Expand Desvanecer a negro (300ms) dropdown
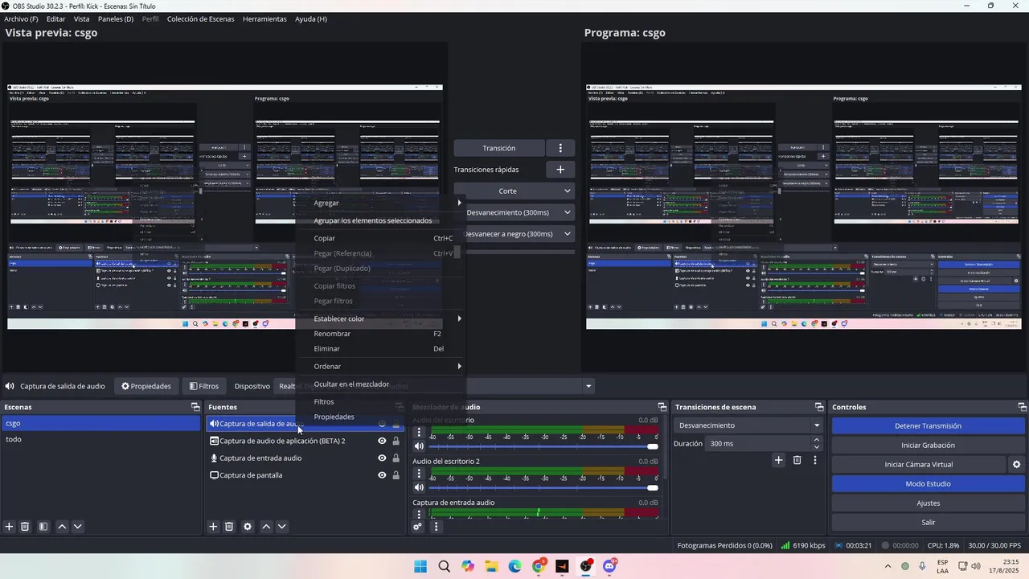The image size is (1029, 579). (x=567, y=234)
